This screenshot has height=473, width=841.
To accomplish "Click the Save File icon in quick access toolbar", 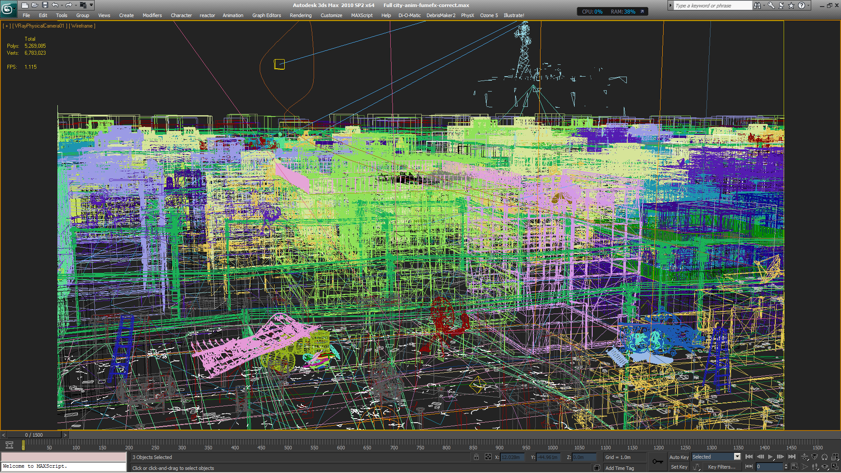I will [45, 5].
